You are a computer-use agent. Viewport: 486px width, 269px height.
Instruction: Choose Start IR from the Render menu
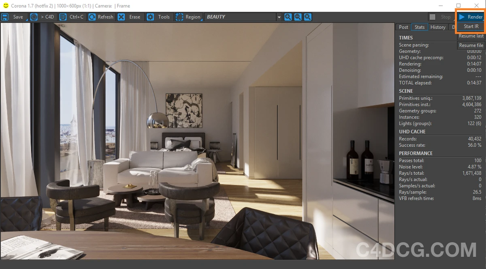coord(471,26)
